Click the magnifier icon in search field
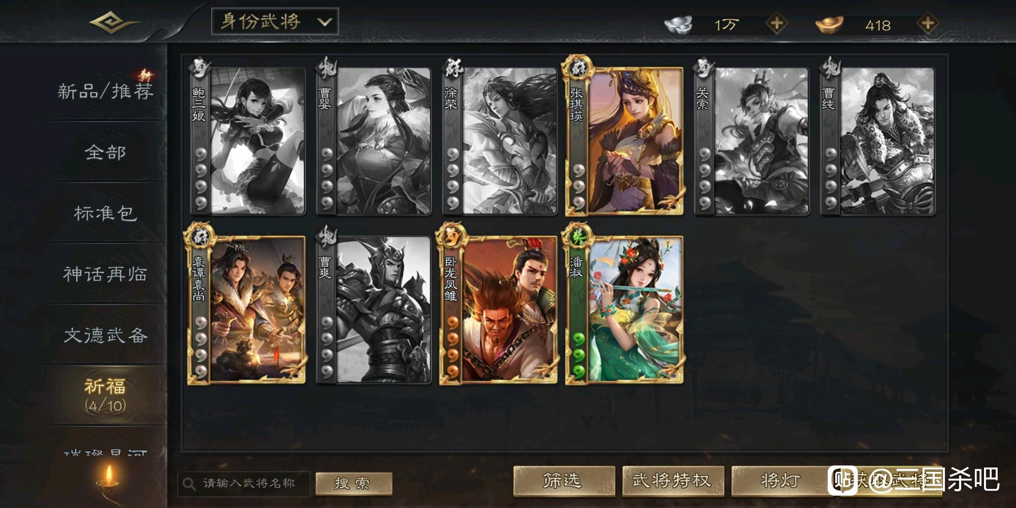1016x508 pixels. click(189, 484)
